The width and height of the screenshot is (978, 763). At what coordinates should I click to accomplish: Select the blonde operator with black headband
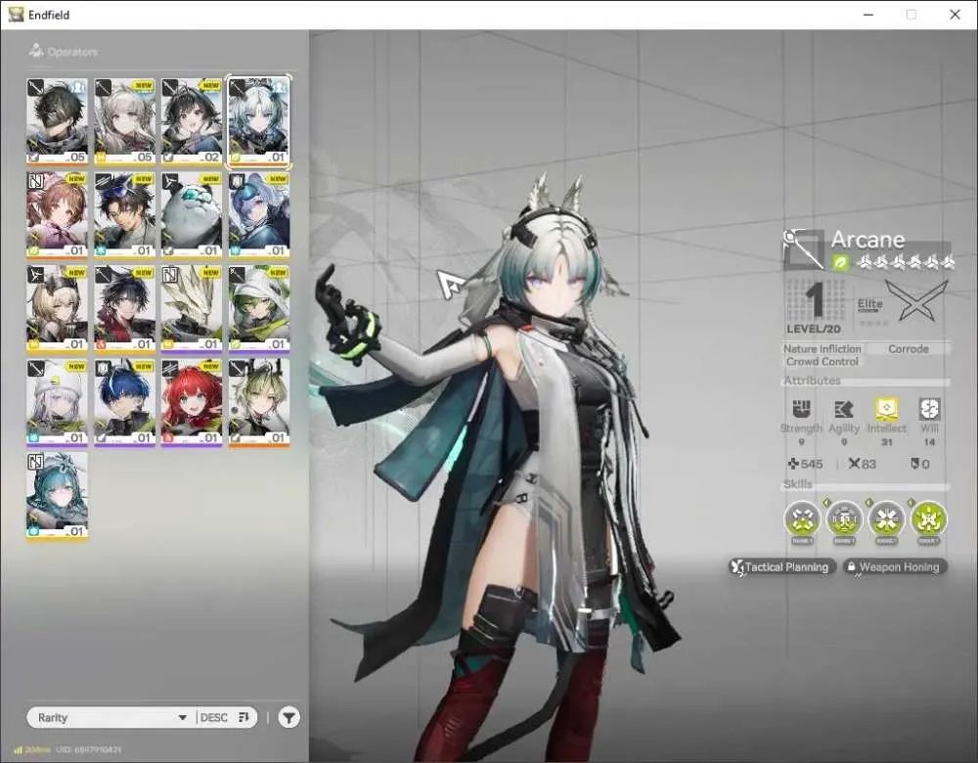[57, 309]
